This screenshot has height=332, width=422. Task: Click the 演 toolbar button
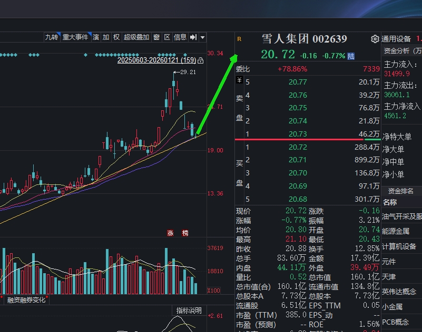tap(96, 37)
